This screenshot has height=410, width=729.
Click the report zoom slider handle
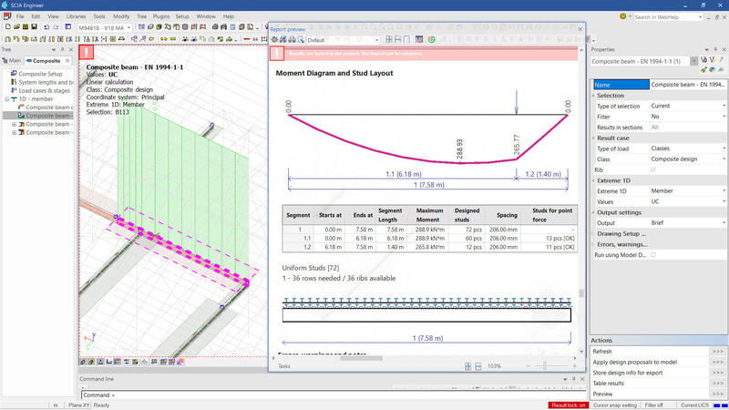coord(544,366)
